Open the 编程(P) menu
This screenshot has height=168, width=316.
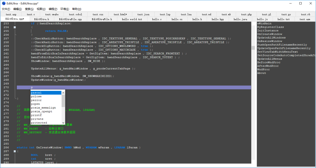click(53, 9)
